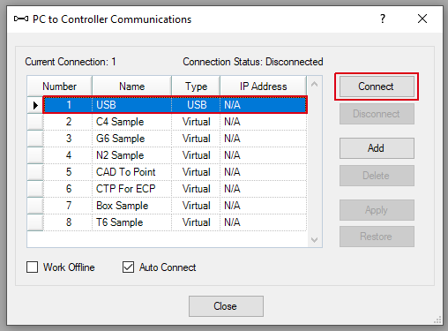Click the row header beside C4 Sample
This screenshot has width=448, height=331.
click(35, 122)
